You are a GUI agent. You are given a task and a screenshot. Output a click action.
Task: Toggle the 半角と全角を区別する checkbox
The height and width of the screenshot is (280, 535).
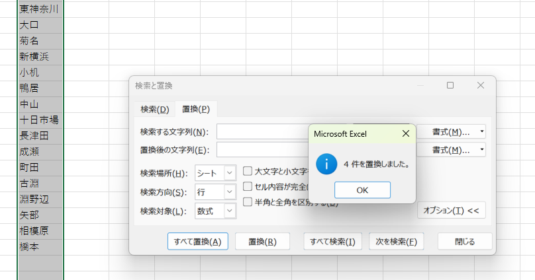coord(248,202)
